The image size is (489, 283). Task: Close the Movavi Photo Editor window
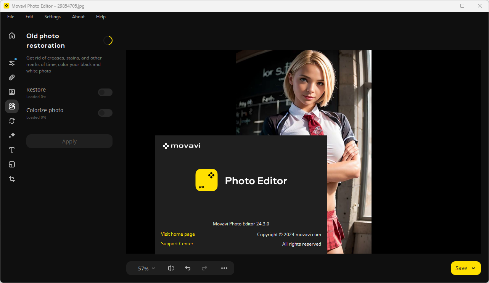point(480,6)
